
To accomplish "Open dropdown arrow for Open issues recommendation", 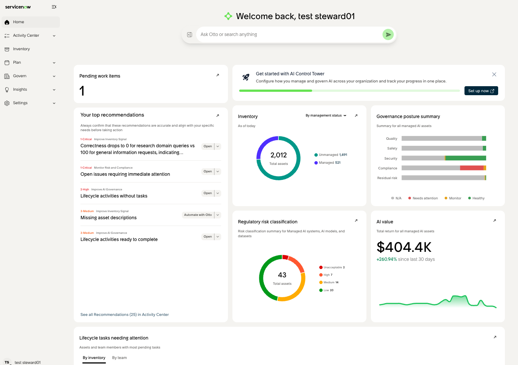I will [x=218, y=172].
